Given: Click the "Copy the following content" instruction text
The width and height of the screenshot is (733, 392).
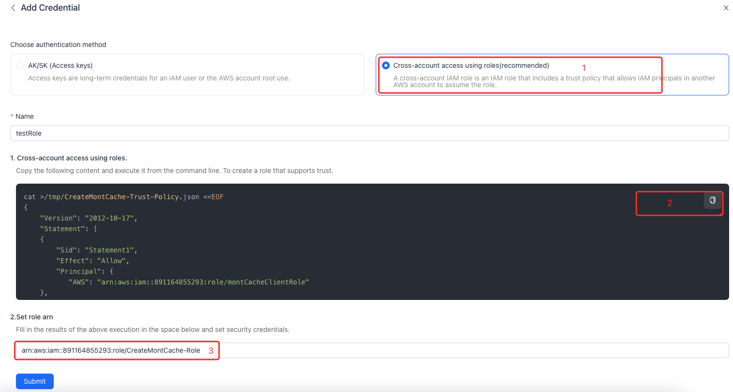Looking at the screenshot, I should pyautogui.click(x=174, y=171).
